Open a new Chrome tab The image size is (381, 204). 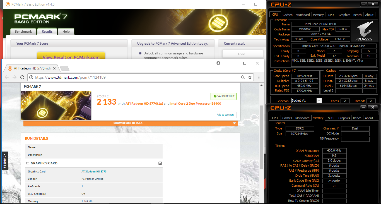(x=64, y=69)
